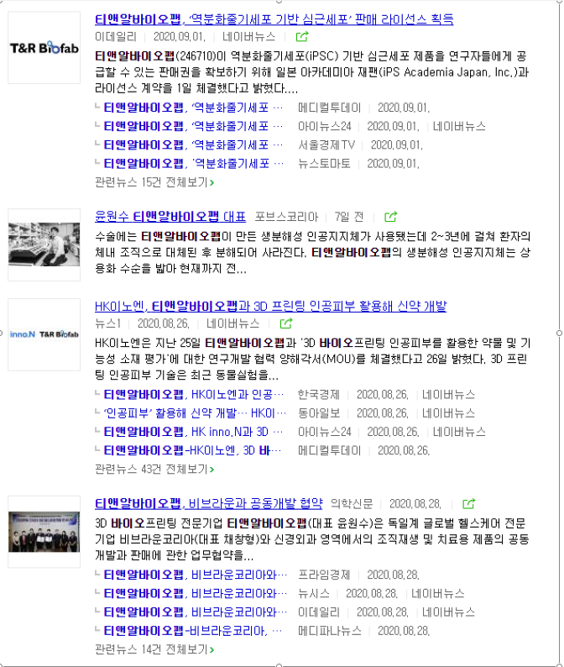Open 아이뉴스24 related article on 역분화줄기세포
Image resolution: width=564 pixels, height=667 pixels.
point(193,127)
